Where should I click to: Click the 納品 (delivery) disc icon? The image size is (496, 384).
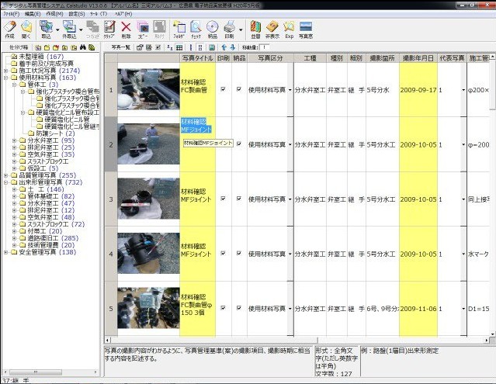213,29
